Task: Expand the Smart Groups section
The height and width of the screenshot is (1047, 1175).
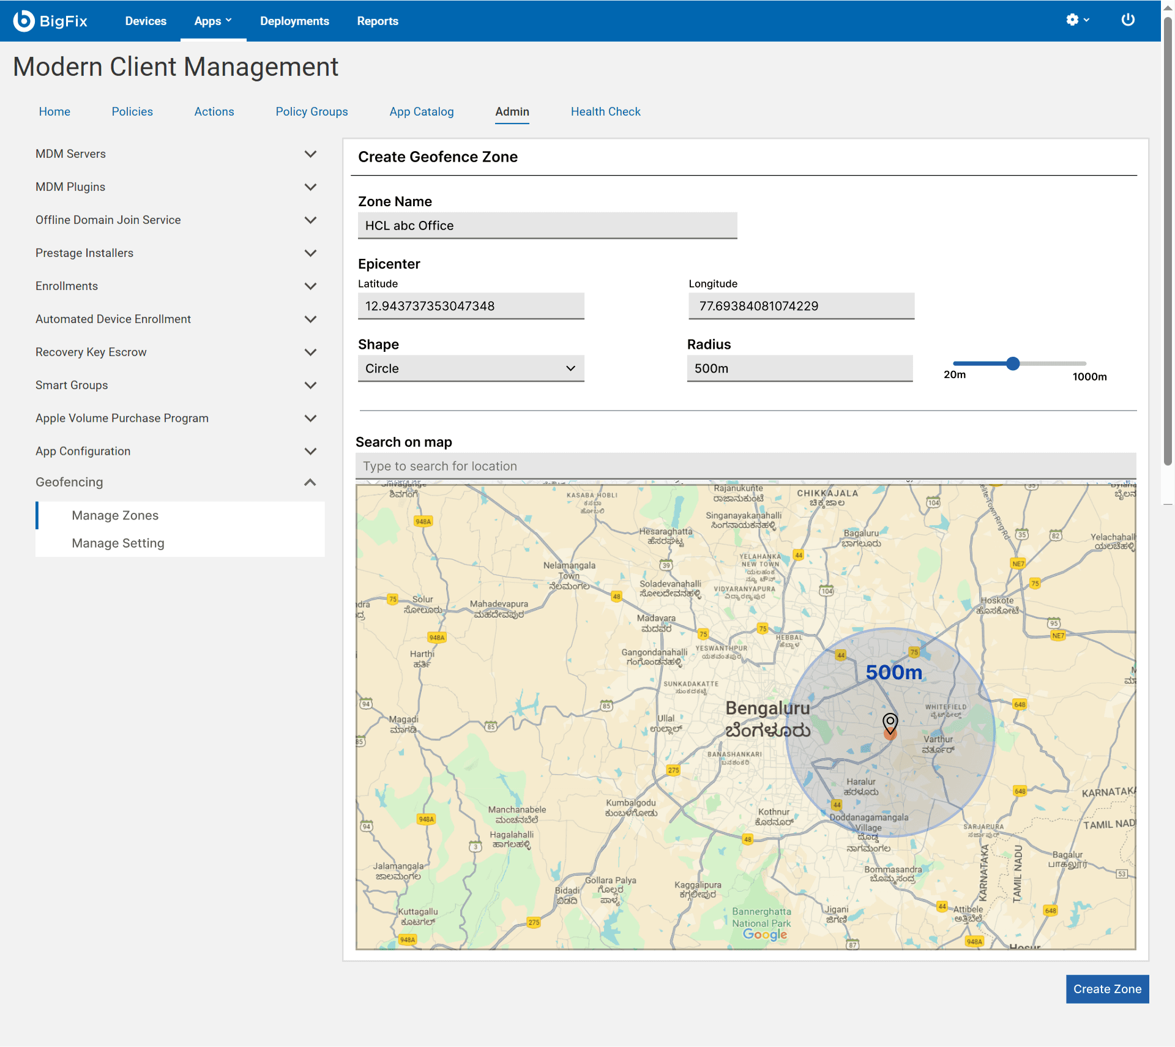Action: (310, 385)
